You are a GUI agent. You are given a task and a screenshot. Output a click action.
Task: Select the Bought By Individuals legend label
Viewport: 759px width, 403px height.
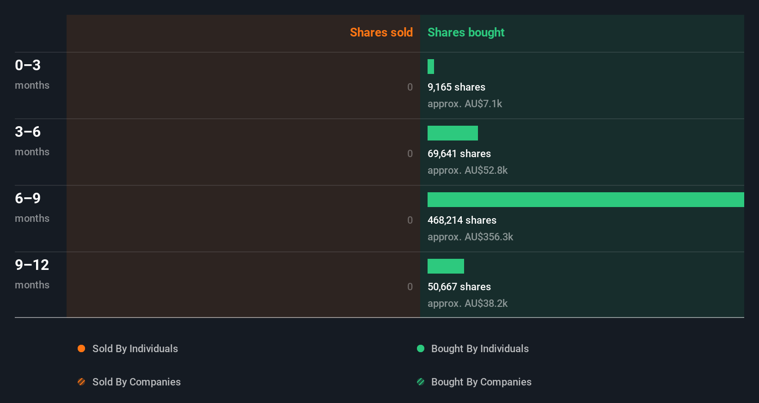coord(480,349)
